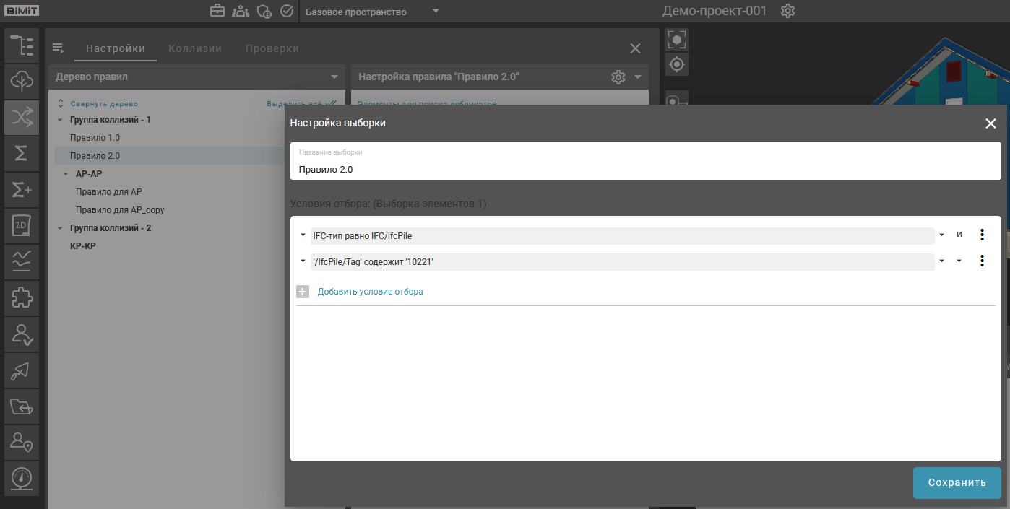Expand the 'IFC-тип равно IFC/IfcPile' condition
This screenshot has width=1010, height=509.
(303, 235)
